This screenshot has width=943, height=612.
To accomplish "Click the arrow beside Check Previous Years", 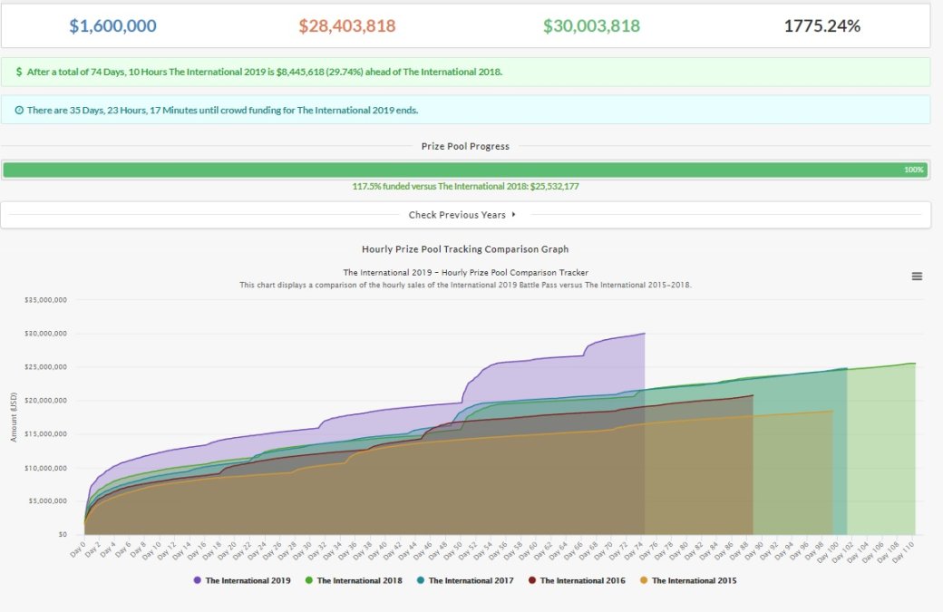I will [513, 214].
